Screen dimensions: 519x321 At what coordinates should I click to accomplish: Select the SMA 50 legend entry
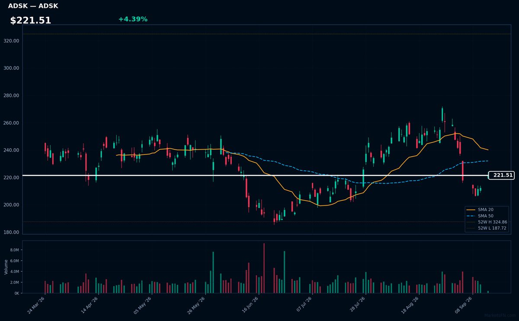[486, 215]
